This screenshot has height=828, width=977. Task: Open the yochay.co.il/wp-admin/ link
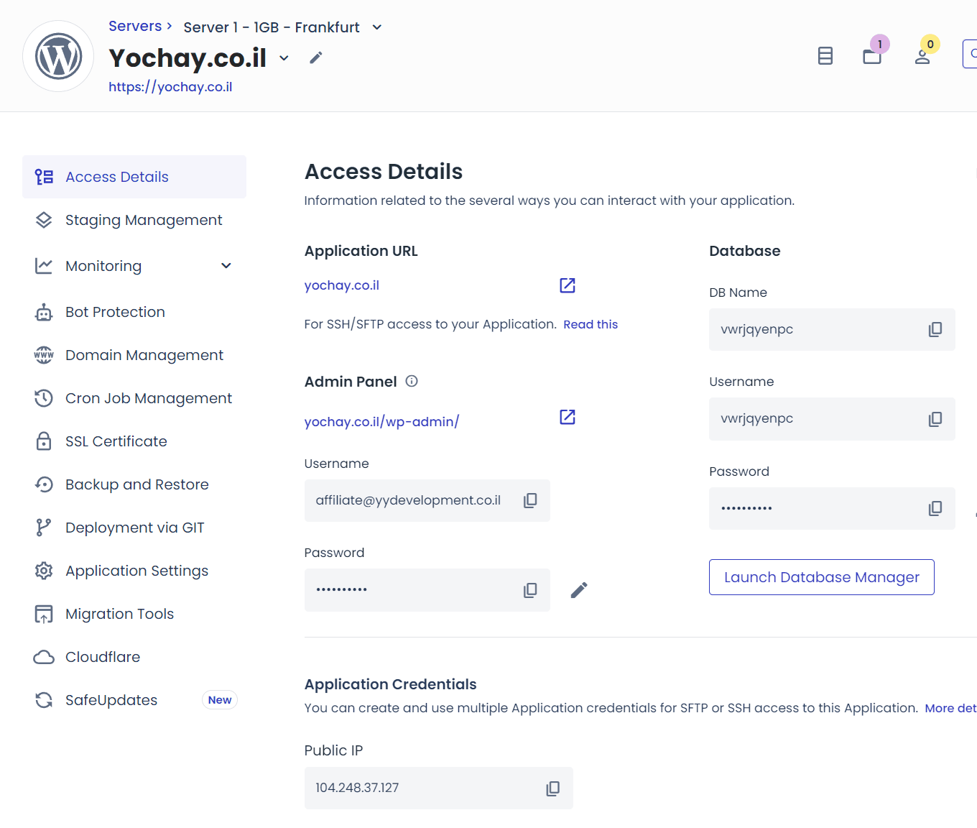coord(381,422)
